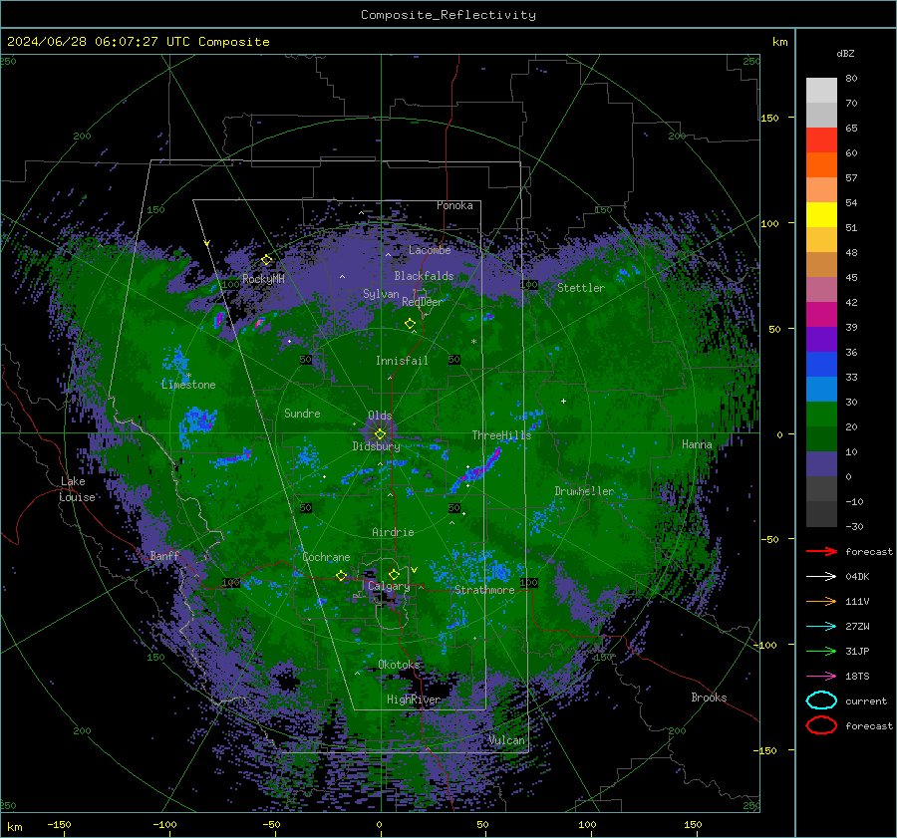Click the green 31JP arrow in legend
The image size is (897, 838).
coord(821,651)
